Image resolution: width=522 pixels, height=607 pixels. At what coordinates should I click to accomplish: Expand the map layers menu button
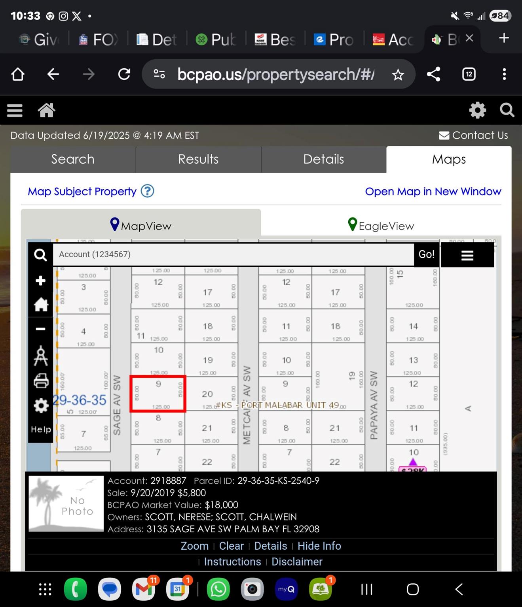coord(467,255)
